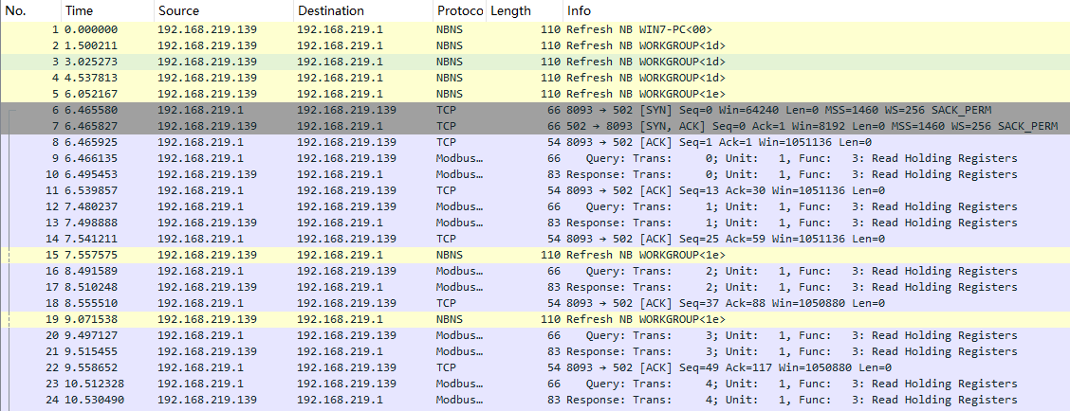
Task: Select packet 8 ACK Seq=1 Ack=1
Action: tap(535, 142)
